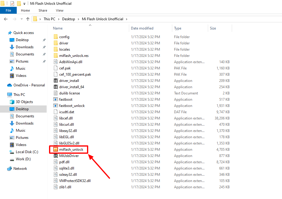Open the Home ribbon tab
282x199 pixels.
[x=25, y=10]
